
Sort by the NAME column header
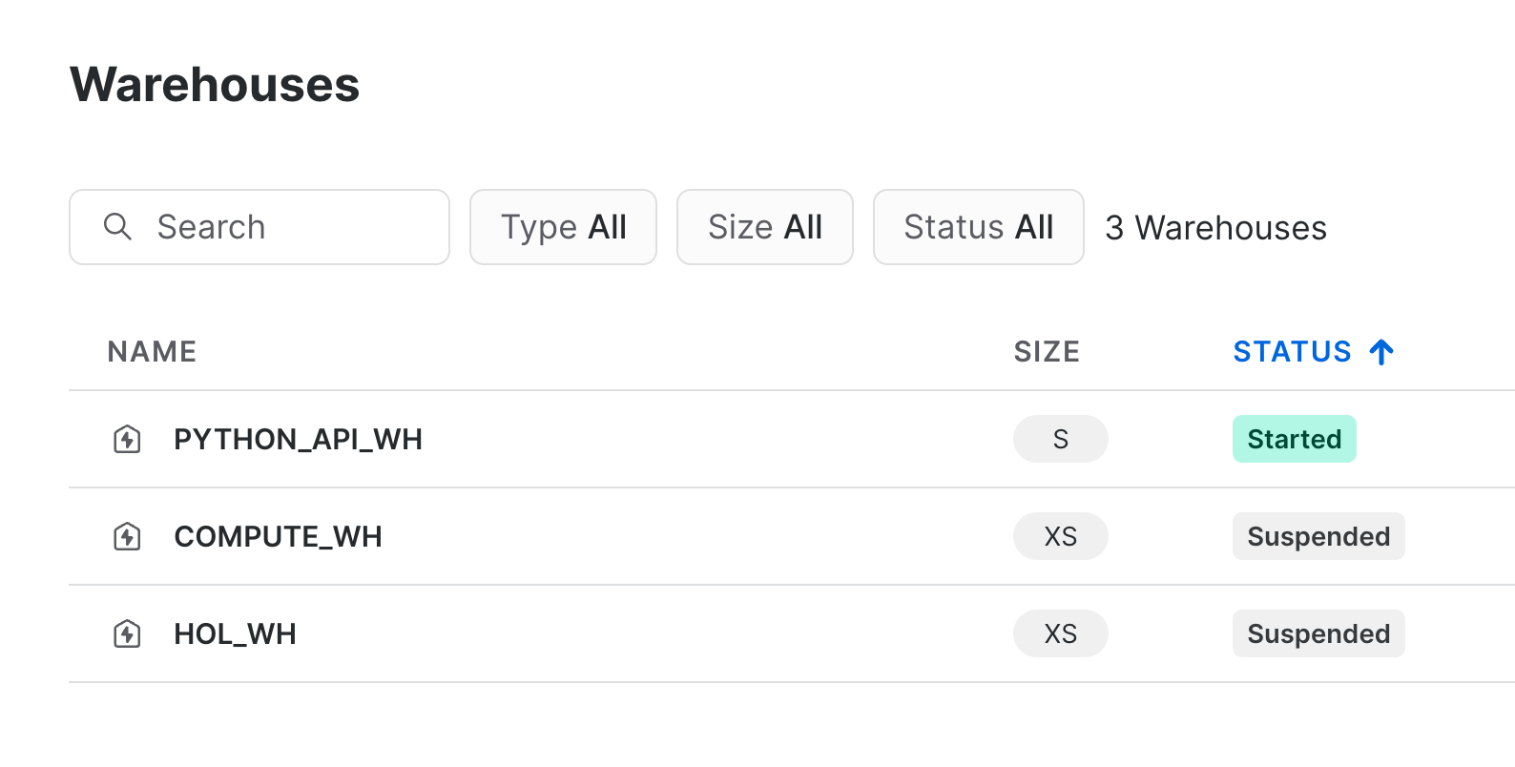tap(152, 352)
